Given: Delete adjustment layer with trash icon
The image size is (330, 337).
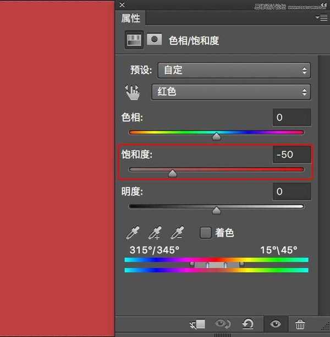Looking at the screenshot, I should click(300, 324).
